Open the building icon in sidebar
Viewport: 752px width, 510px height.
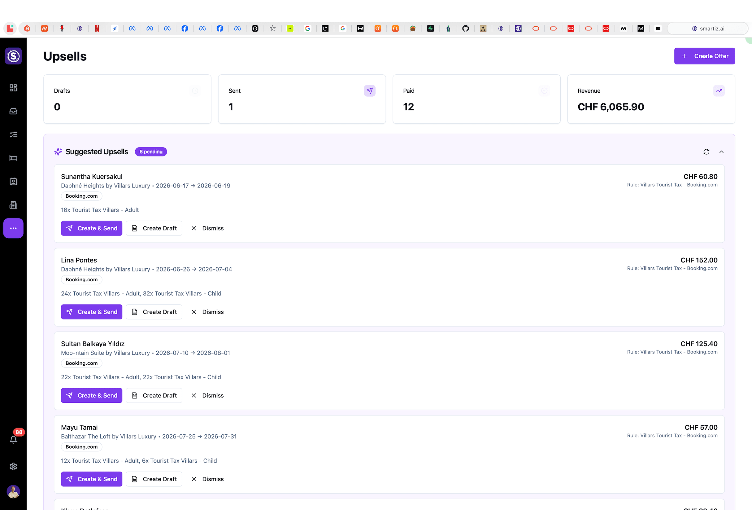pyautogui.click(x=13, y=205)
